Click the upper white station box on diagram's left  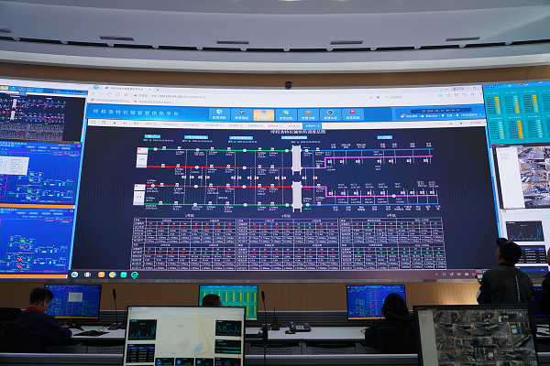tap(142, 157)
